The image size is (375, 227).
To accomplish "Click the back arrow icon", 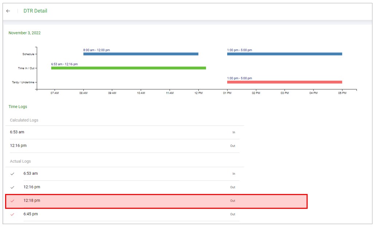I will coord(8,11).
